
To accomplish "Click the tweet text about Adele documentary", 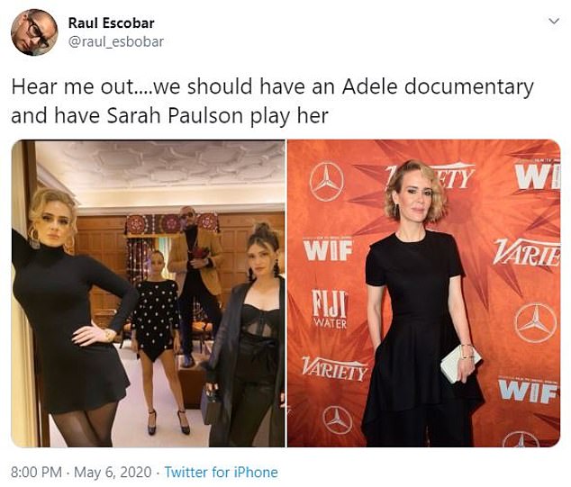I will pyautogui.click(x=272, y=101).
